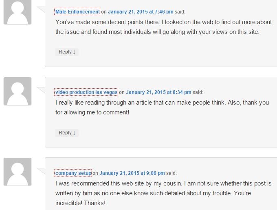Click "said:" after the 7:46 pm timestamp
The image size is (277, 210).
[x=180, y=12]
